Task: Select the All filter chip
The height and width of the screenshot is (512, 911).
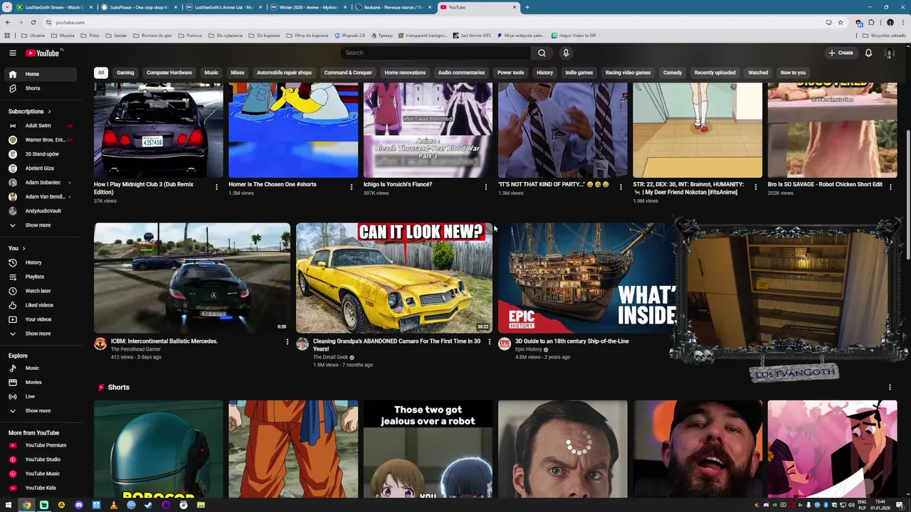Action: [x=101, y=73]
